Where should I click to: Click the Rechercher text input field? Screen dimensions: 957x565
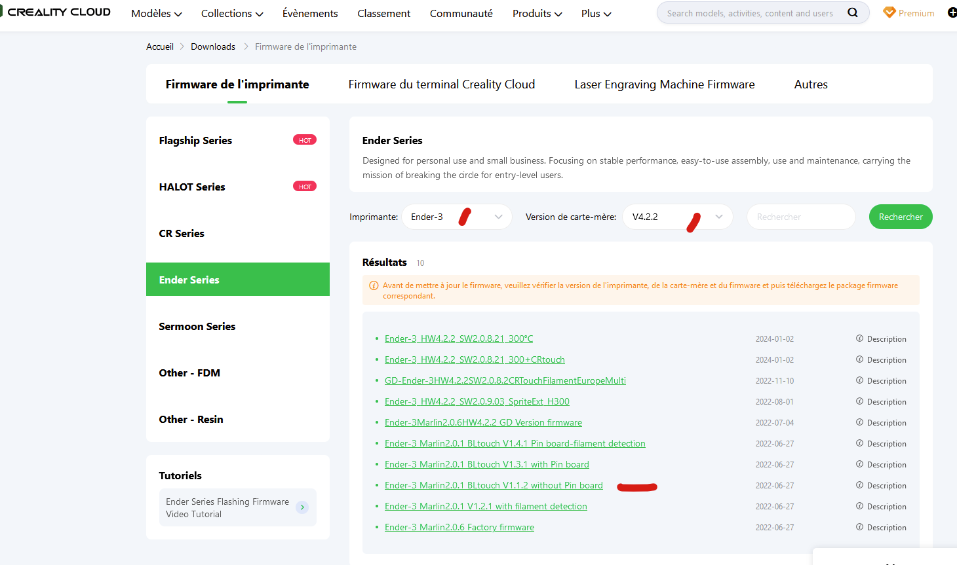coord(801,217)
